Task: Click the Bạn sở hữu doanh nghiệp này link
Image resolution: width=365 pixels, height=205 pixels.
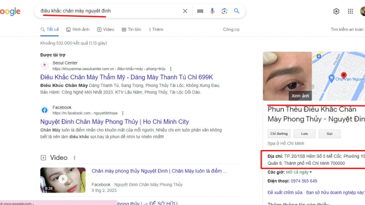Action: coord(335,192)
